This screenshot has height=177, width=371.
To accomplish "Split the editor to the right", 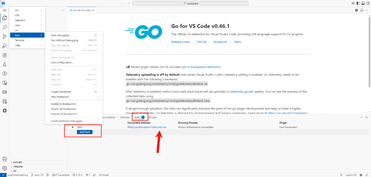I will [x=361, y=10].
